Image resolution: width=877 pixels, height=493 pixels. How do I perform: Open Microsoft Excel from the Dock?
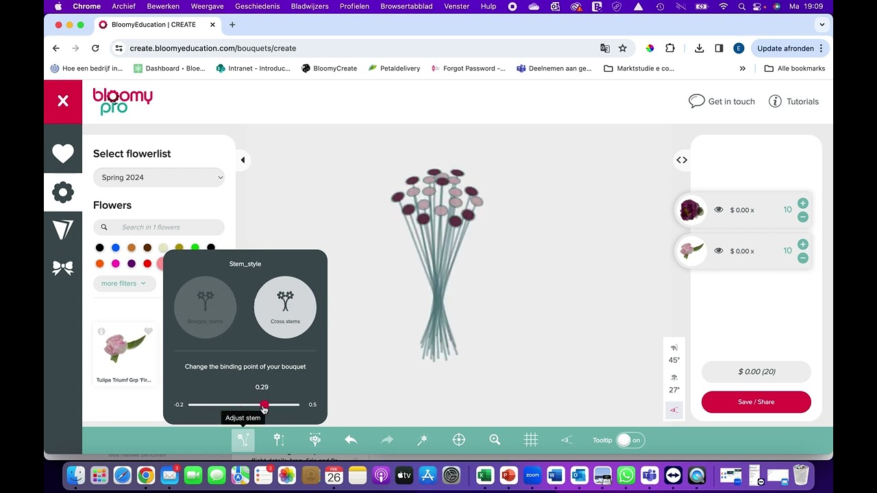485,475
